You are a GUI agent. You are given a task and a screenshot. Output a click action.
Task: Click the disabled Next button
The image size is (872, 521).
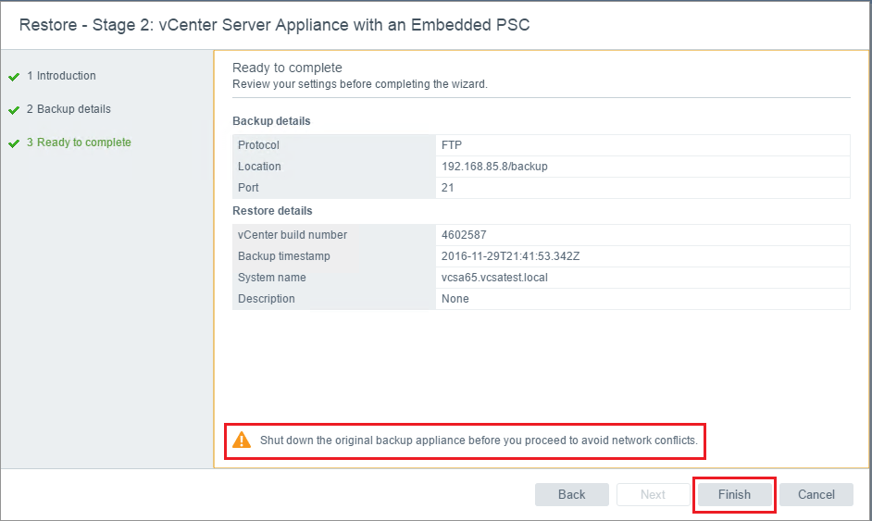click(653, 494)
